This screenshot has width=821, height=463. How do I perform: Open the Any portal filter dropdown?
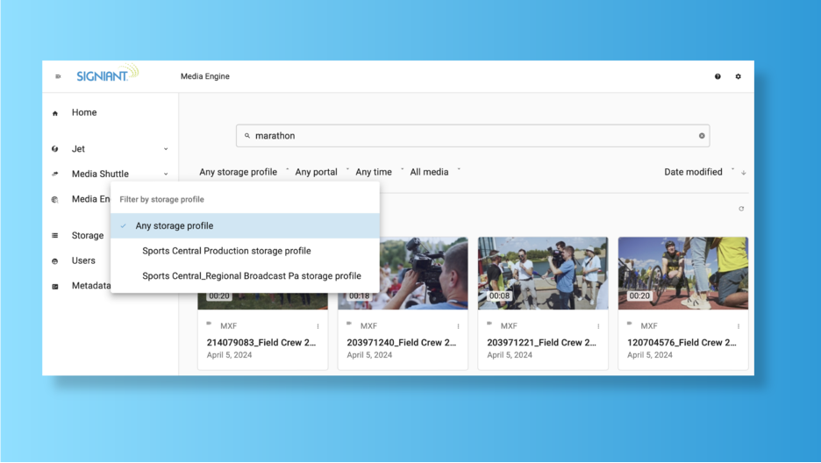coord(322,172)
